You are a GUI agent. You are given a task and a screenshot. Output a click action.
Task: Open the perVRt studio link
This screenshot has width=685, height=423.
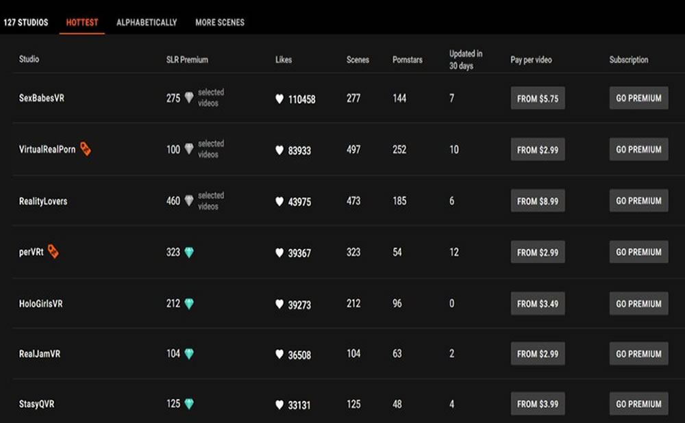(32, 253)
